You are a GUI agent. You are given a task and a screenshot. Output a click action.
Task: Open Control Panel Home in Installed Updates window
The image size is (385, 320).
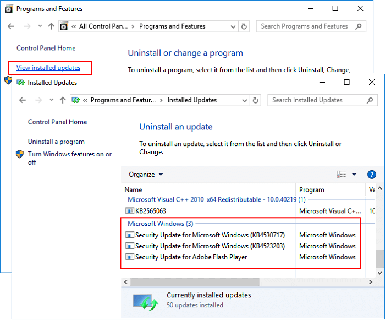pos(57,122)
